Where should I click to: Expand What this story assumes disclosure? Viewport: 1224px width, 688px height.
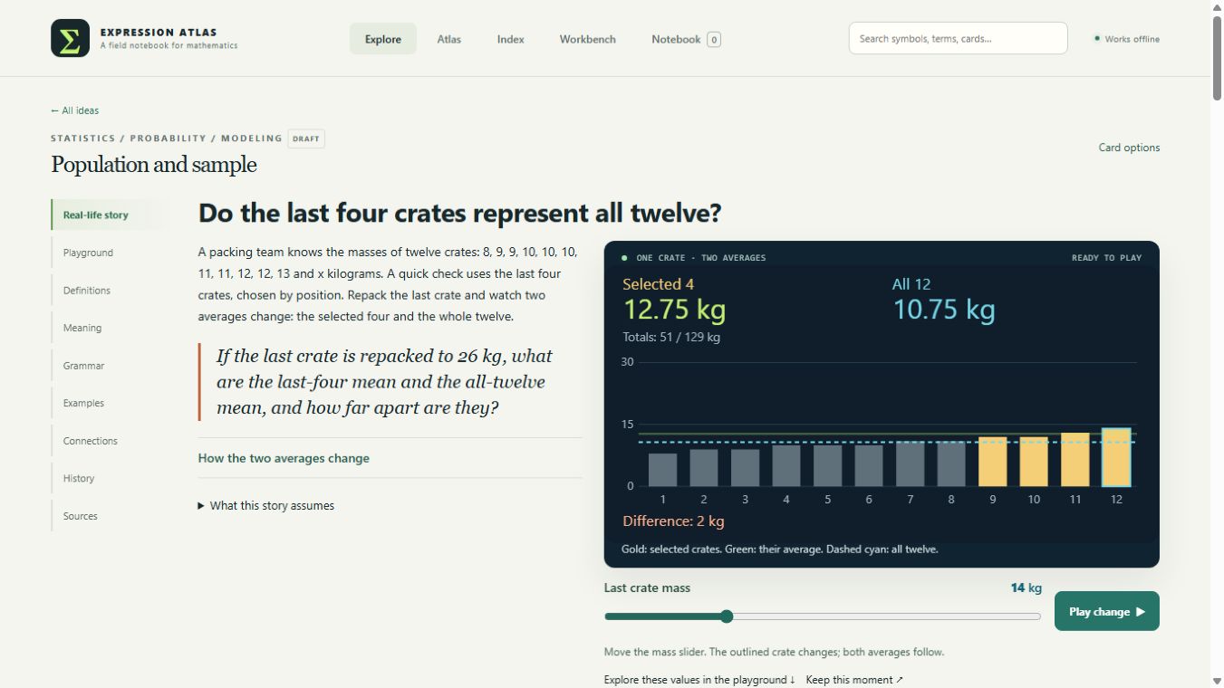pos(266,506)
